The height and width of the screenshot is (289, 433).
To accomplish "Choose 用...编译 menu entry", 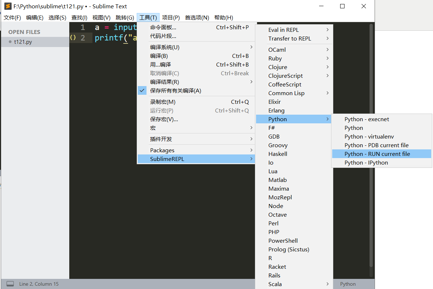I will 196,64.
